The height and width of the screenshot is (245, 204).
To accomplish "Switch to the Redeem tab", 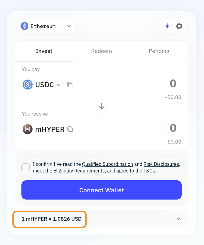I will pyautogui.click(x=101, y=51).
